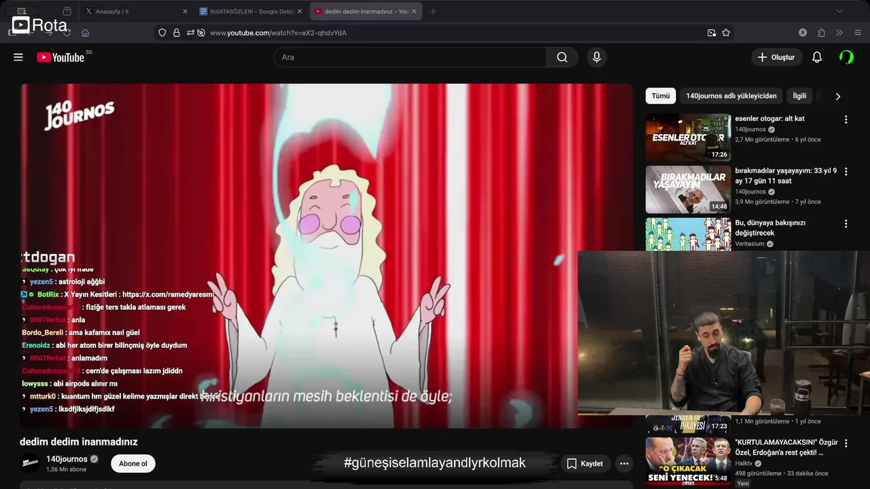870x489 pixels.
Task: Click the Veritasium video thumbnail
Action: coord(688,234)
